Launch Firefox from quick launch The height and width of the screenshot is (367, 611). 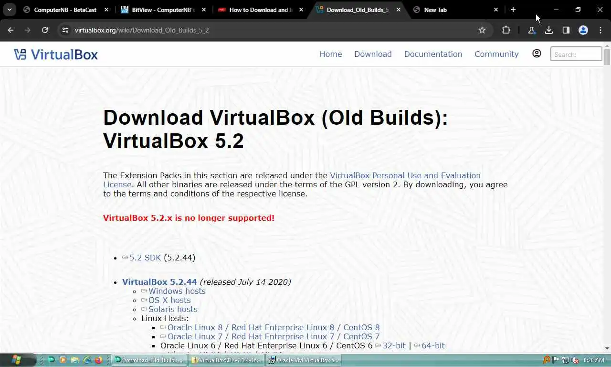coord(98,360)
